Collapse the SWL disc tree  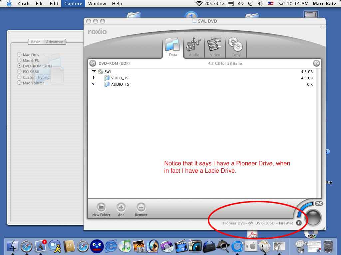click(x=94, y=71)
